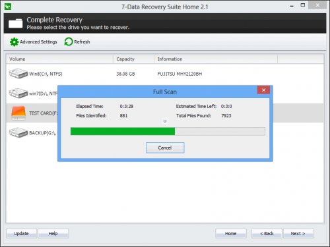Click the Advanced Settings label
330x247 pixels.
click(x=38, y=42)
